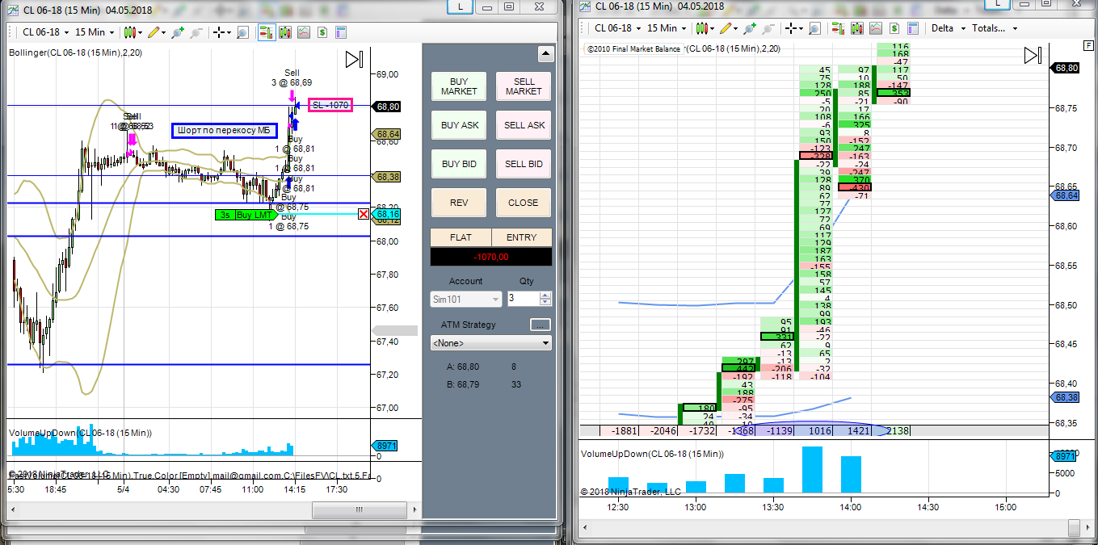Toggle Data Box in left chart toolbar
Image resolution: width=1098 pixels, height=545 pixels.
click(284, 32)
